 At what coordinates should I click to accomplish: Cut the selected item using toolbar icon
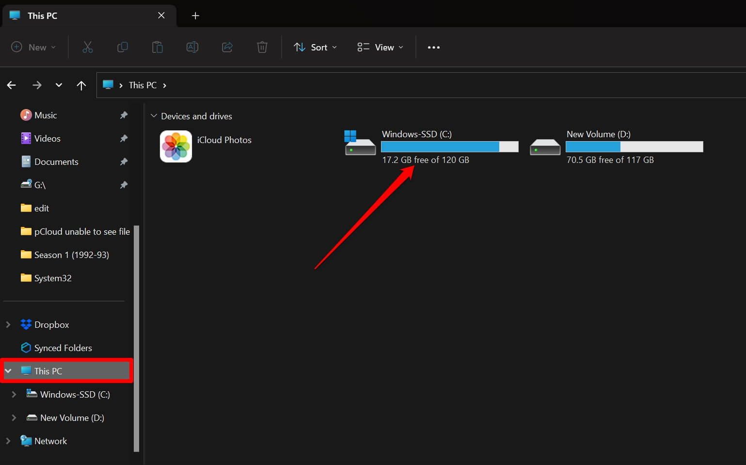coord(87,47)
